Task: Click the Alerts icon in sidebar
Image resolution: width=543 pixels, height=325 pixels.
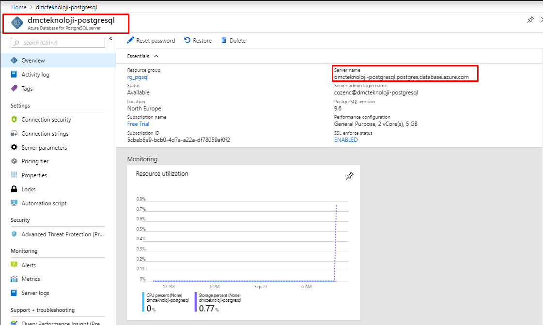Action: (14, 265)
